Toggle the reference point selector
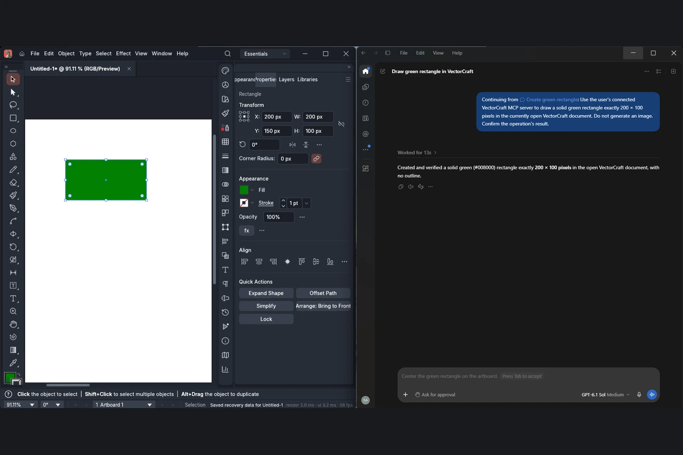The image size is (683, 455). coord(244,116)
